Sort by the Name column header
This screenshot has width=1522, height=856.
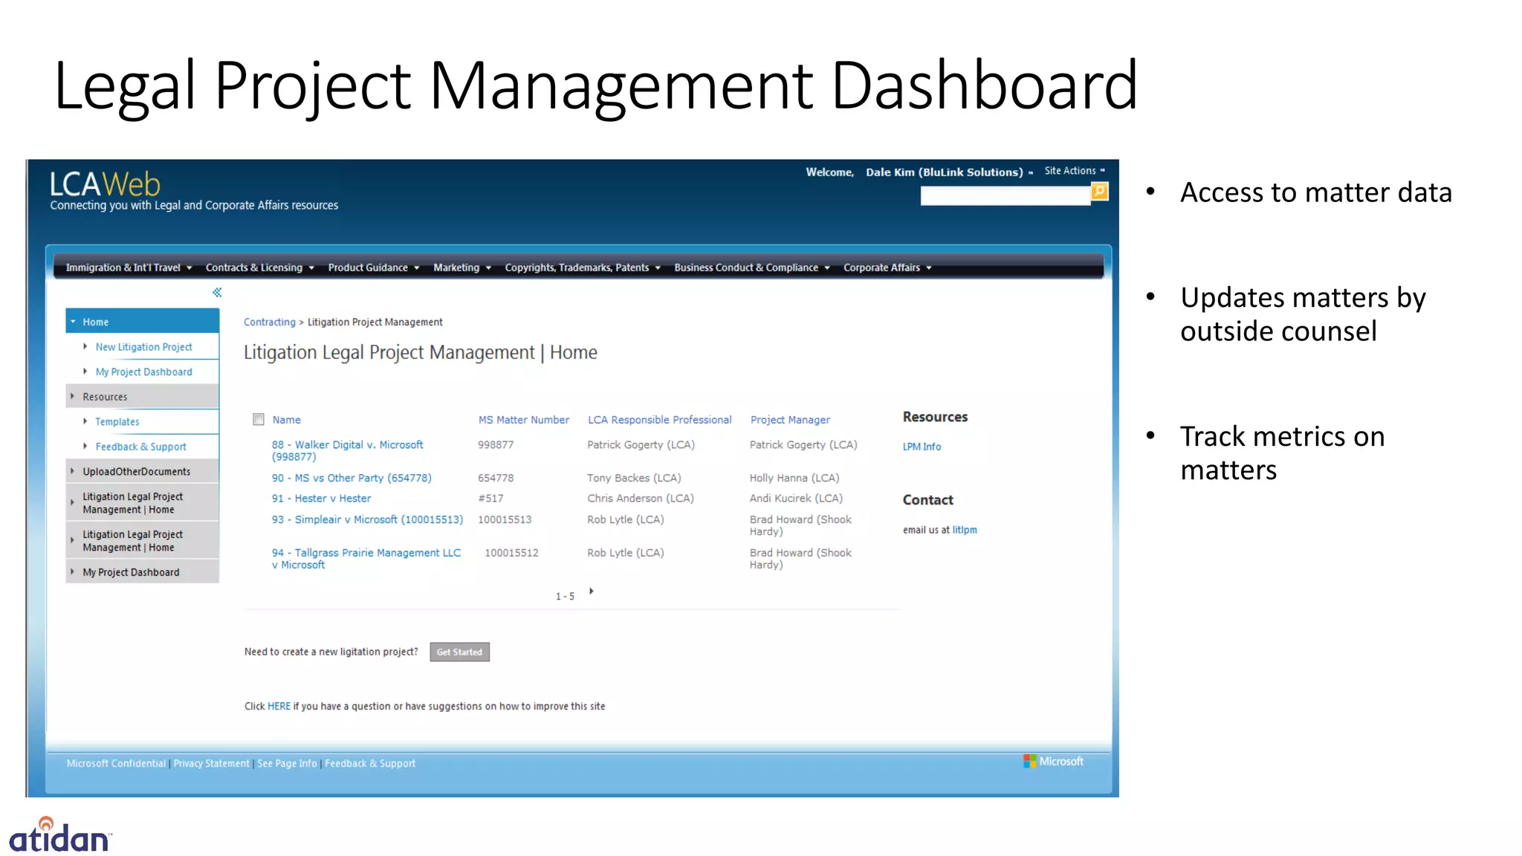286,420
